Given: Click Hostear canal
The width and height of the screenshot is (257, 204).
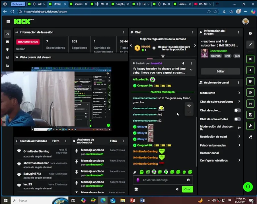Looking at the screenshot, I should 209,153.
